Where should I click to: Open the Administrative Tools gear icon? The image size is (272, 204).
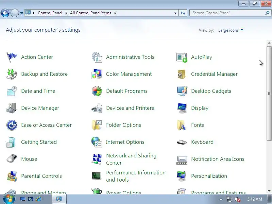pyautogui.click(x=97, y=57)
